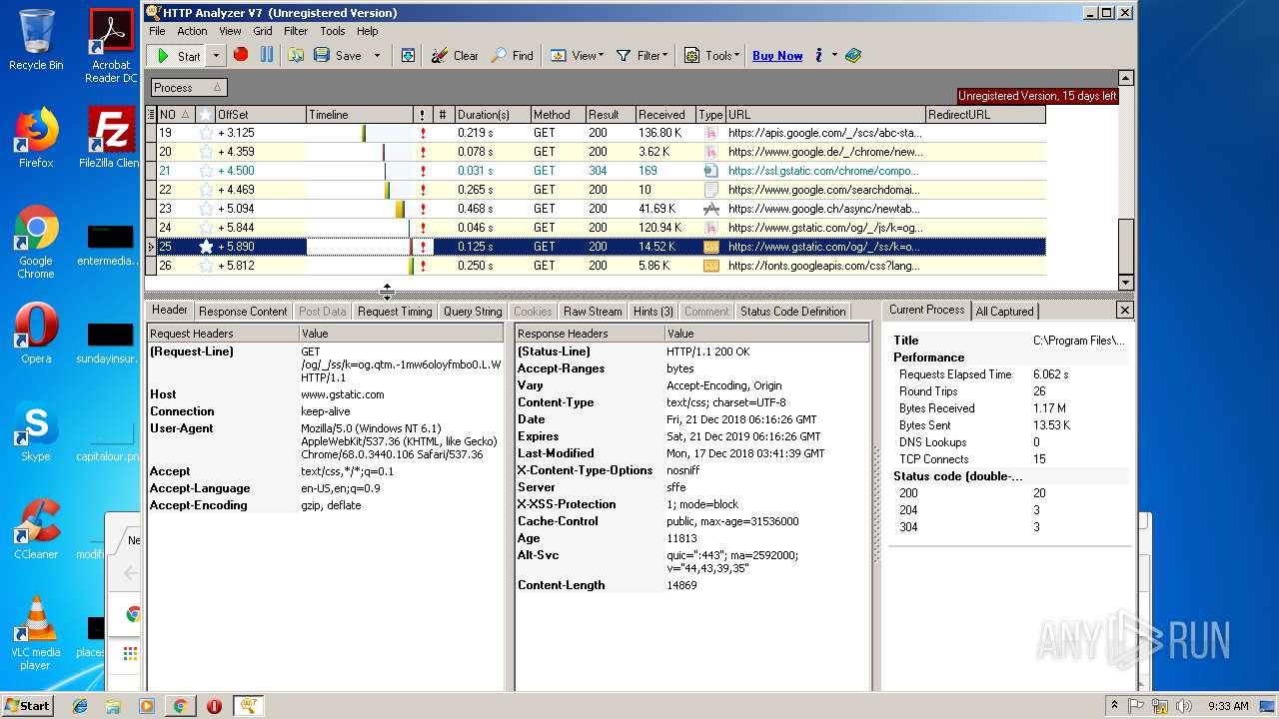Click the star icon in row 23
The width and height of the screenshot is (1279, 719).
click(x=206, y=209)
